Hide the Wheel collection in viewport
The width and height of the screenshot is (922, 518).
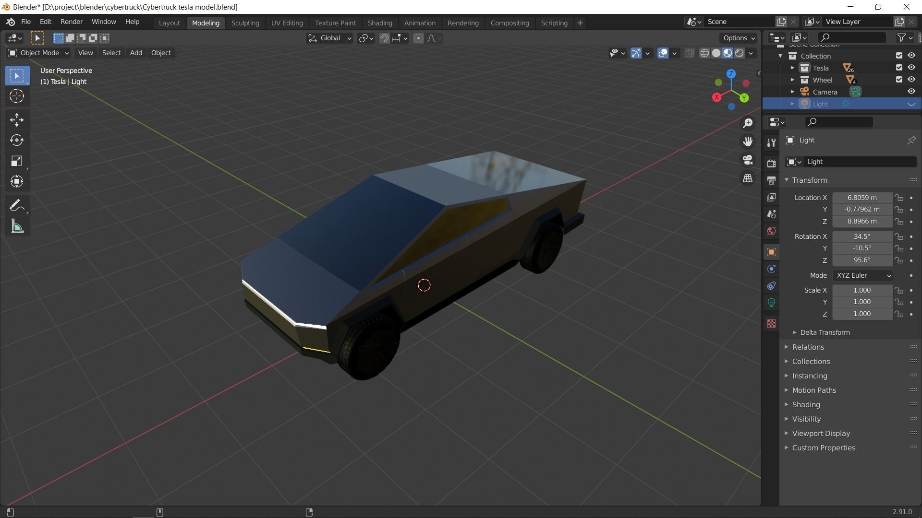click(911, 80)
